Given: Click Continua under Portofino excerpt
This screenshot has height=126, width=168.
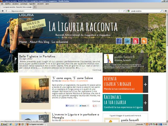Looking at the screenshot, I should (x=97, y=70).
